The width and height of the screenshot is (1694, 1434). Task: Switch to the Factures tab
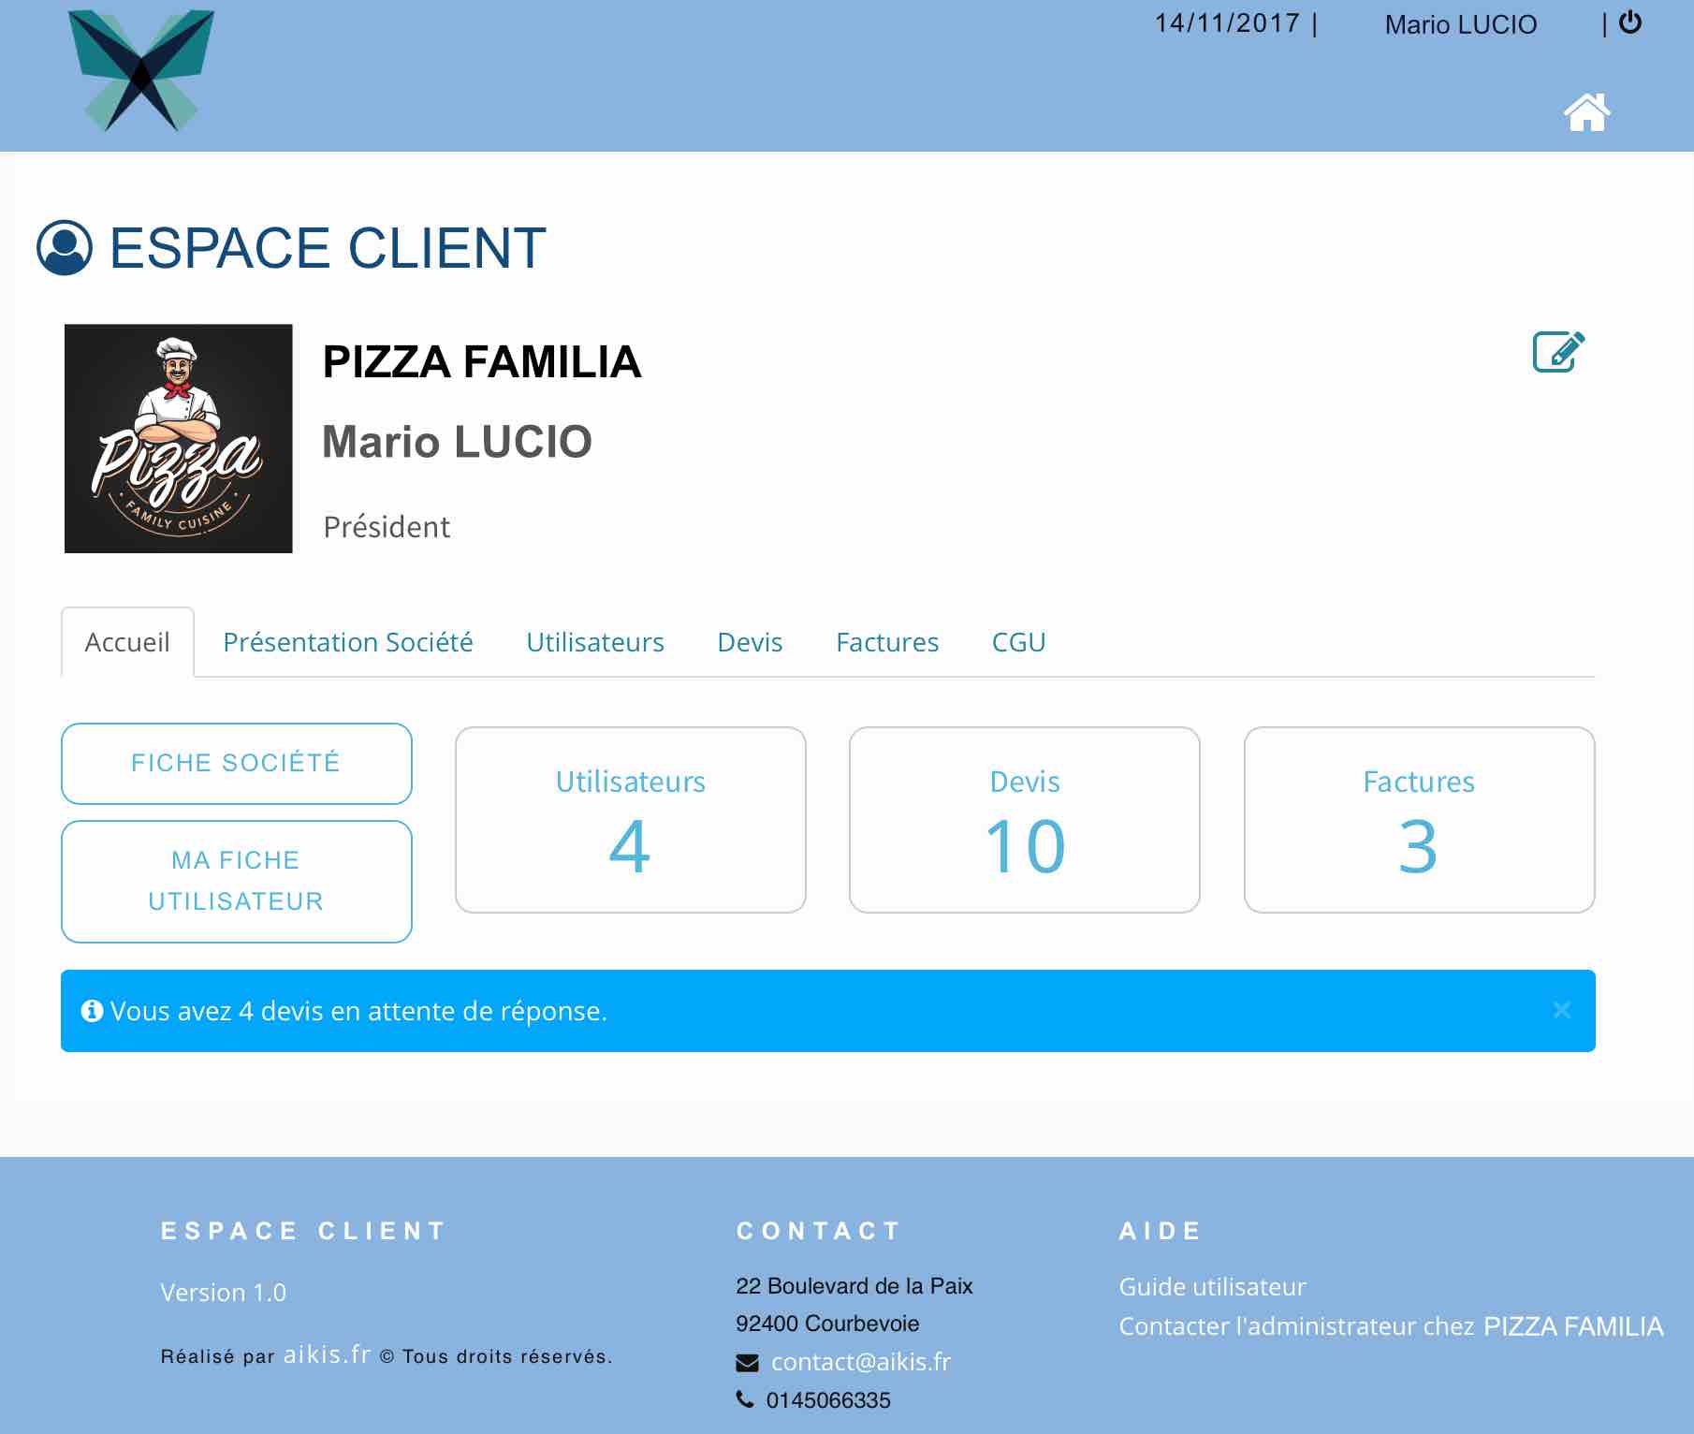point(887,642)
